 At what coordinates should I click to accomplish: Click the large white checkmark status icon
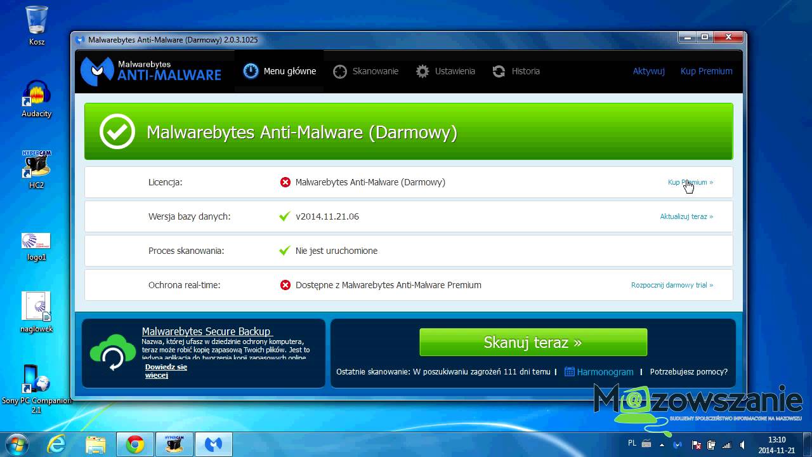click(117, 131)
